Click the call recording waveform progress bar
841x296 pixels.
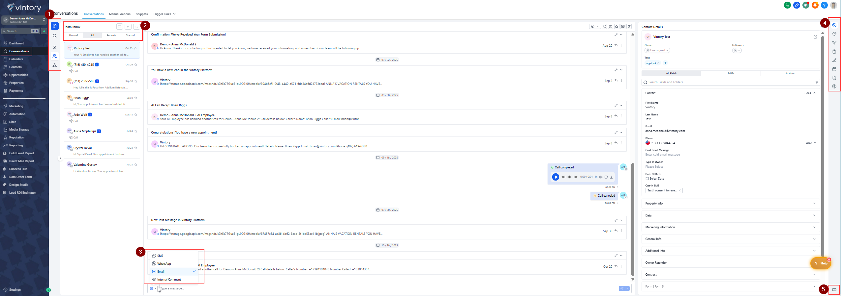(x=569, y=177)
